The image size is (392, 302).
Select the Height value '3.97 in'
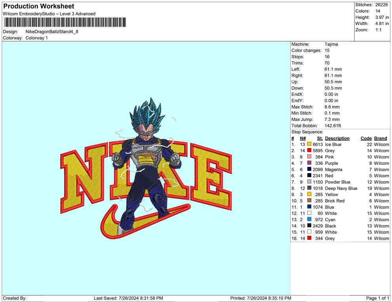[382, 17]
